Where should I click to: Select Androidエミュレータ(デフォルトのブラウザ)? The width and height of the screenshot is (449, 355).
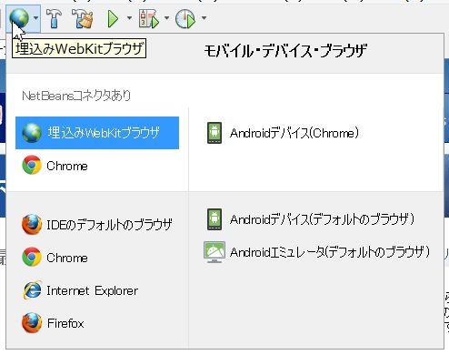[x=318, y=252]
